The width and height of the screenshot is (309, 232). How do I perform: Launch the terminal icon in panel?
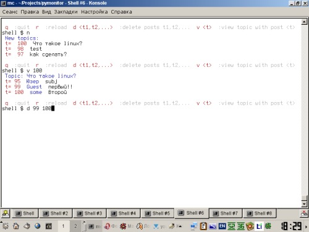(x=48, y=226)
